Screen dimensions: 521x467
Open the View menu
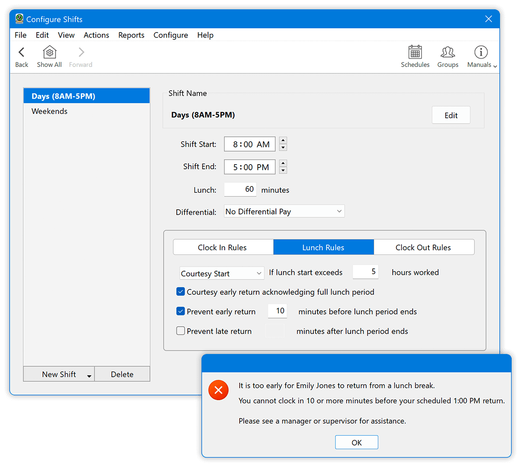click(66, 35)
